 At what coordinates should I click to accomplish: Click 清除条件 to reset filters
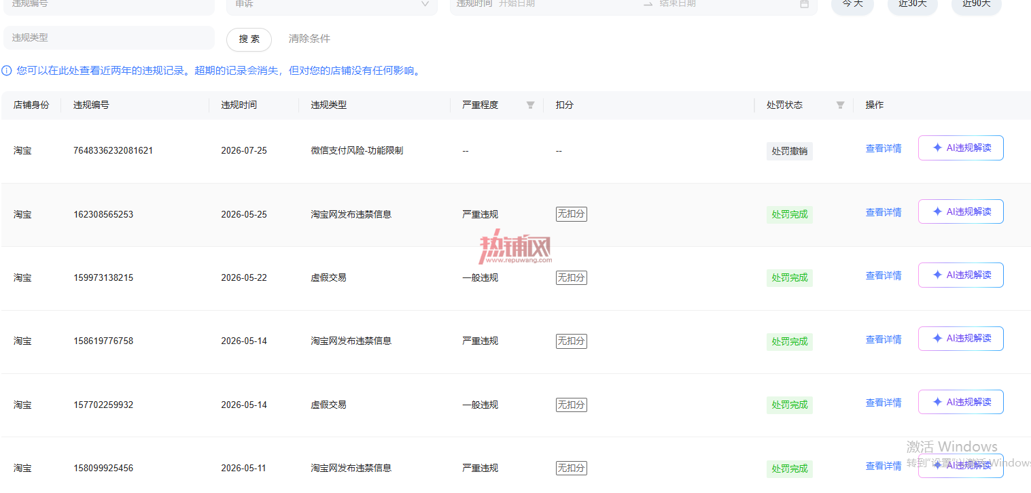click(x=309, y=39)
